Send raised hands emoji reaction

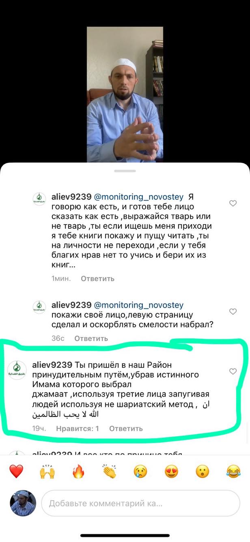pyautogui.click(x=47, y=471)
